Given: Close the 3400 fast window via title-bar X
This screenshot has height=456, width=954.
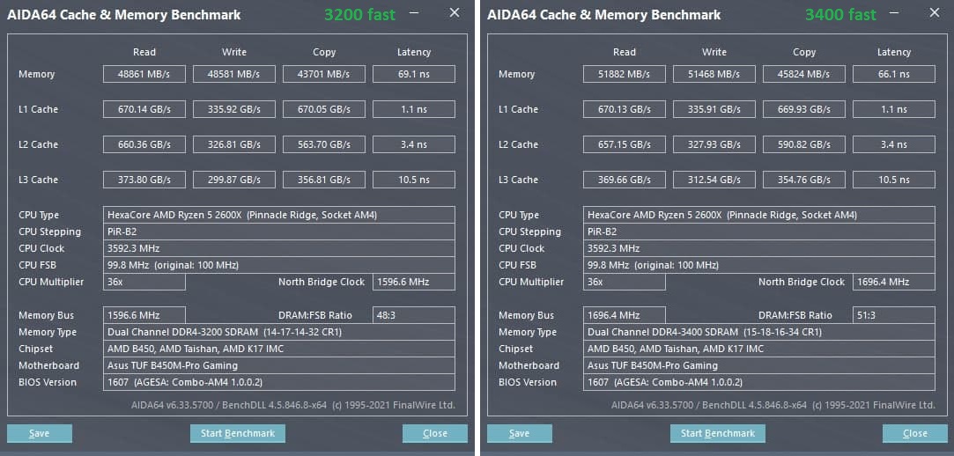Looking at the screenshot, I should [935, 13].
